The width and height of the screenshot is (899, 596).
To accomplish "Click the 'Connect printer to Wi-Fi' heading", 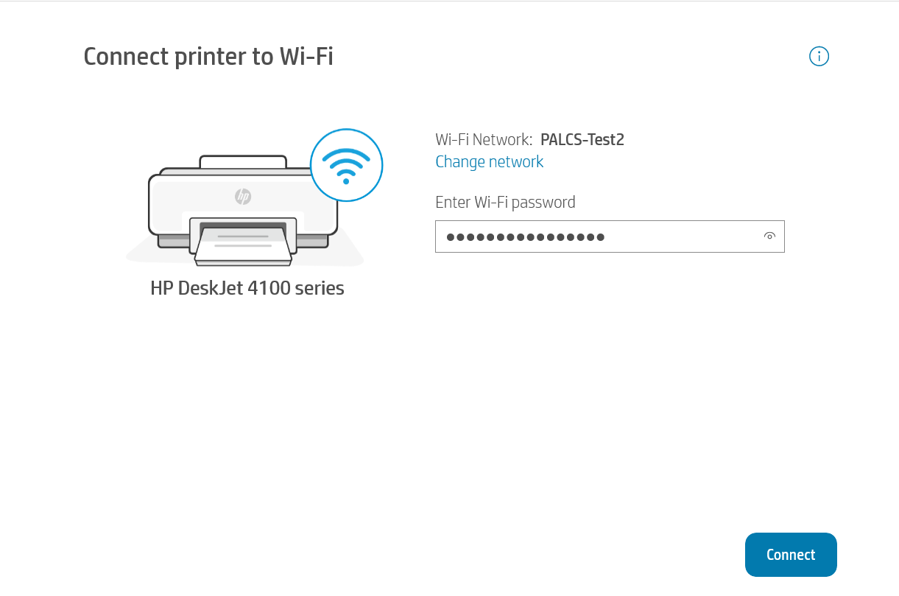I will pos(208,56).
